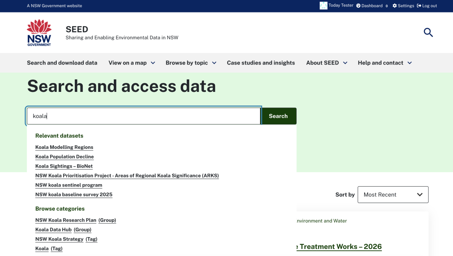Browse NSW Koala Research Plan group
This screenshot has width=453, height=256.
coord(76,220)
